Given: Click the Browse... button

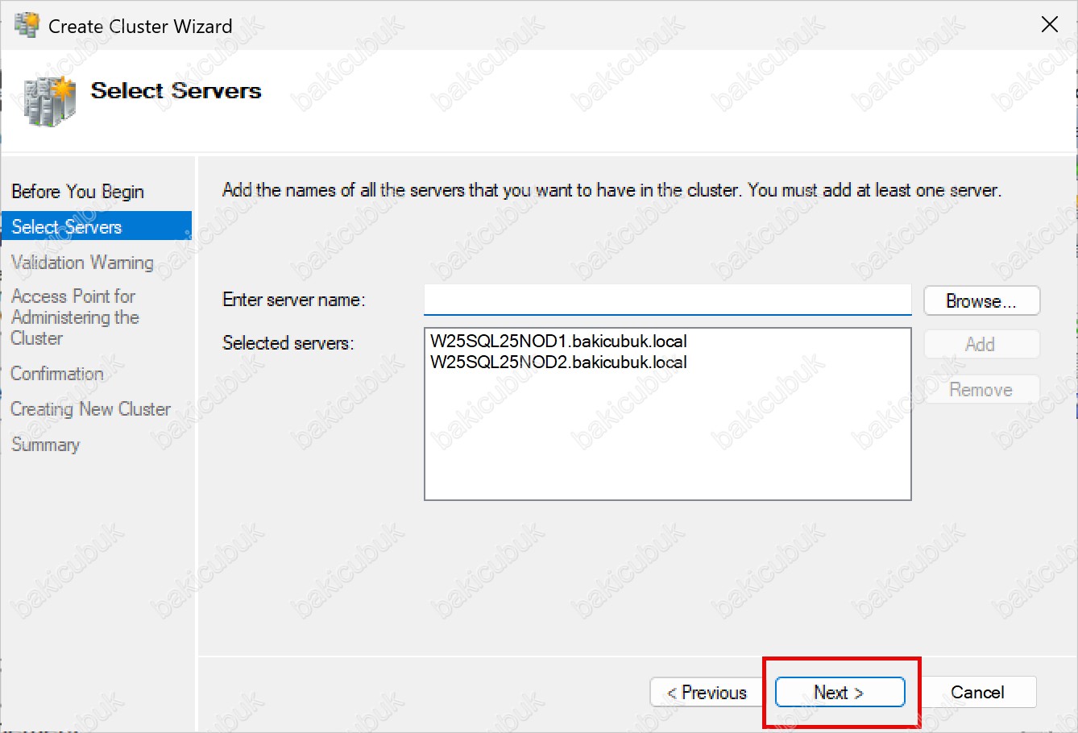Looking at the screenshot, I should pyautogui.click(x=981, y=301).
